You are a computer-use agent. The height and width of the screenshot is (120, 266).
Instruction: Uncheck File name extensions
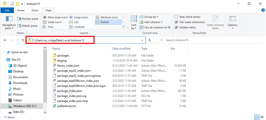click(176, 22)
